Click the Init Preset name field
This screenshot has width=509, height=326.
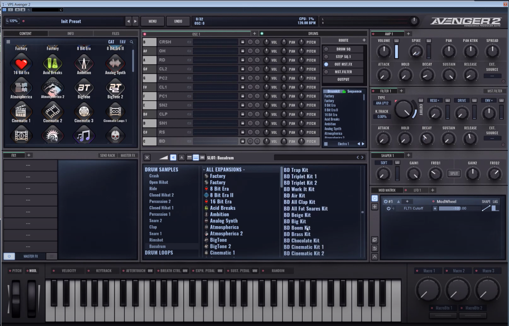(71, 21)
